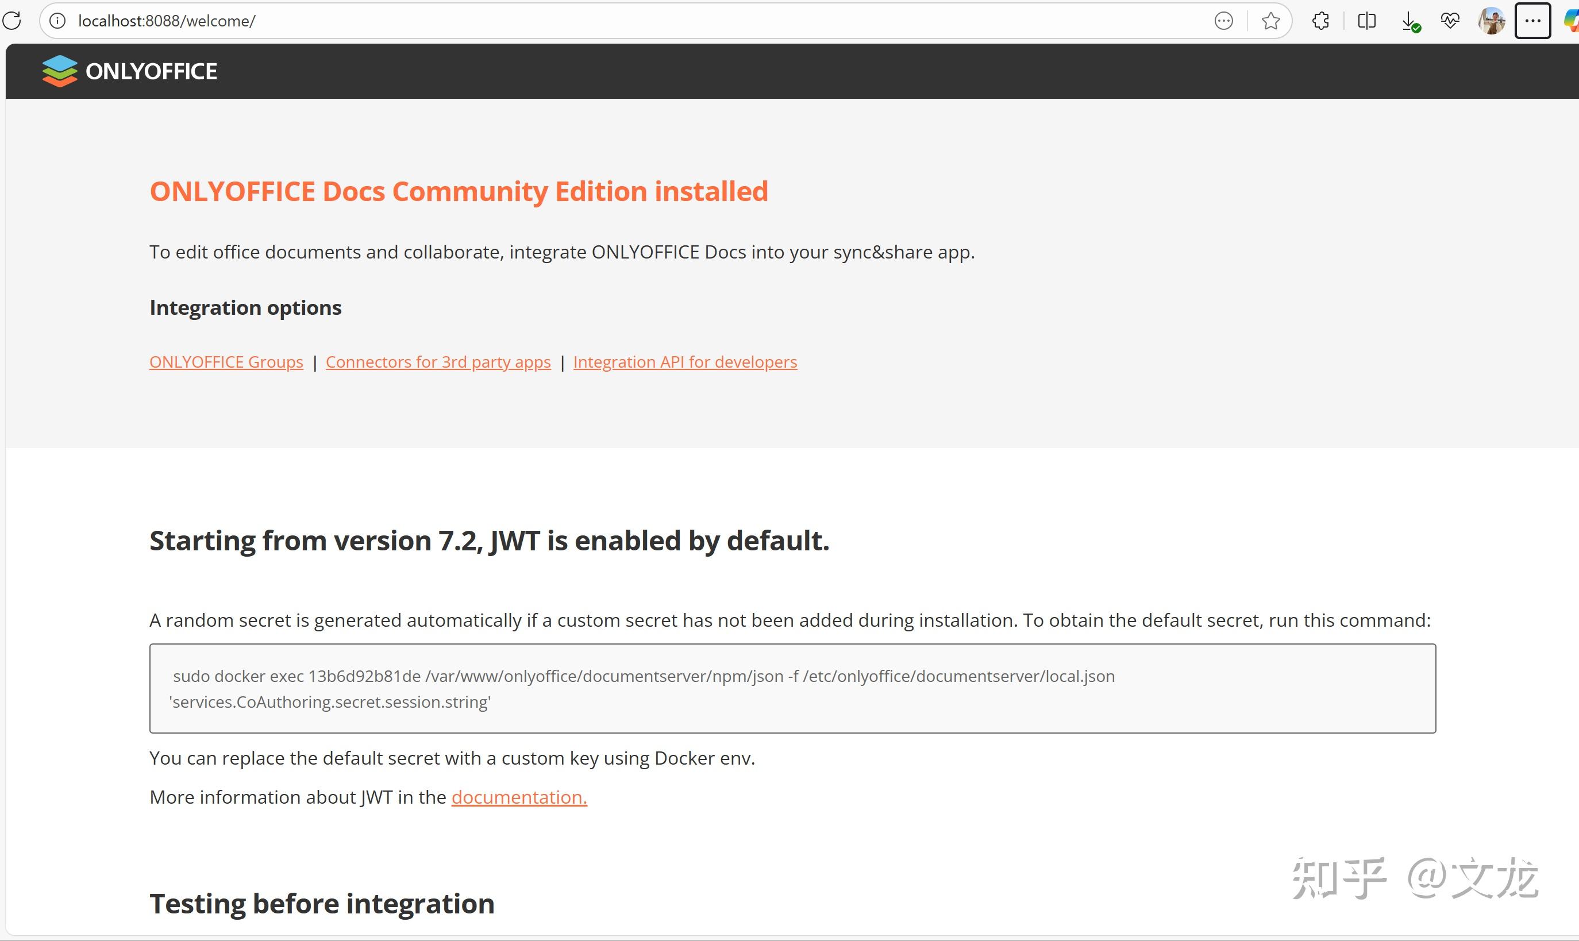
Task: Launch Copilot from the toolbar
Action: [1571, 20]
